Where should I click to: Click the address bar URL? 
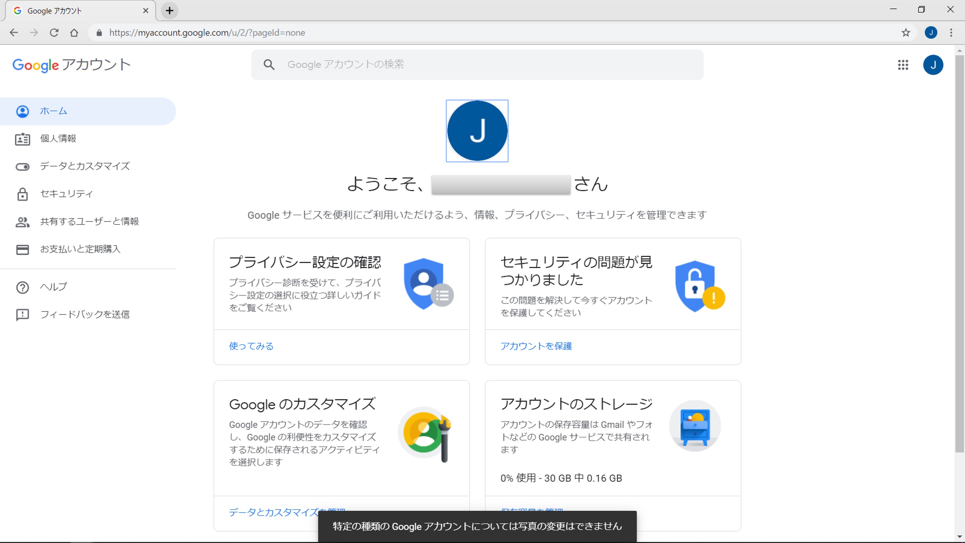coord(207,33)
